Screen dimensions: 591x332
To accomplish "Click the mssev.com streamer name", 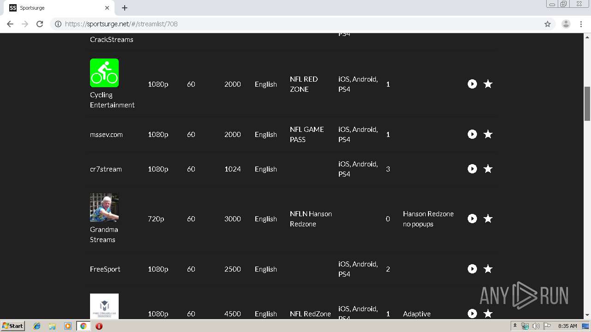I will pos(106,135).
